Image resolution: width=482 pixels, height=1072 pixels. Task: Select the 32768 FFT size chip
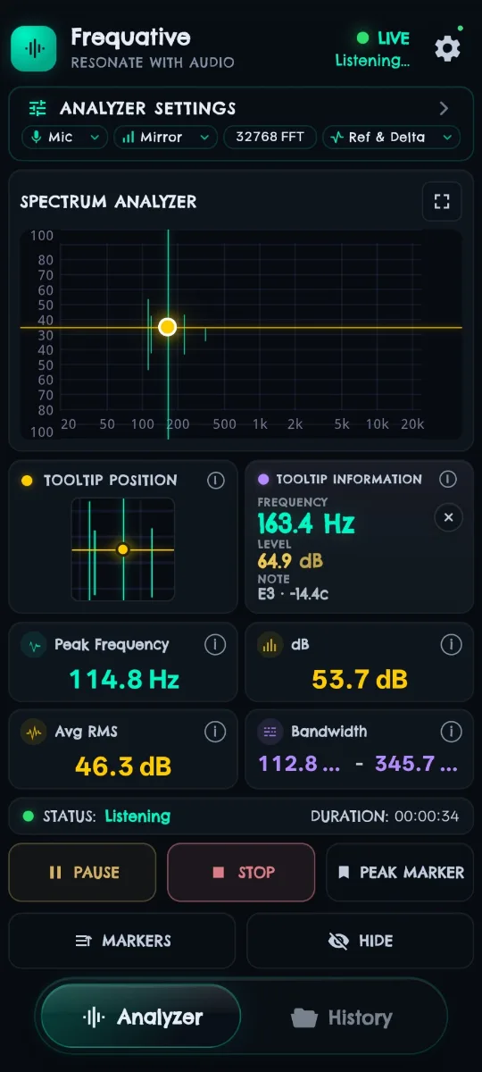pyautogui.click(x=270, y=138)
